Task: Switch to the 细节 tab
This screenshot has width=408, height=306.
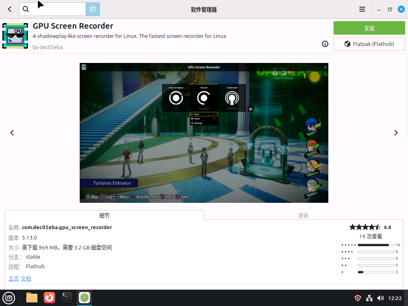Action: pyautogui.click(x=104, y=216)
